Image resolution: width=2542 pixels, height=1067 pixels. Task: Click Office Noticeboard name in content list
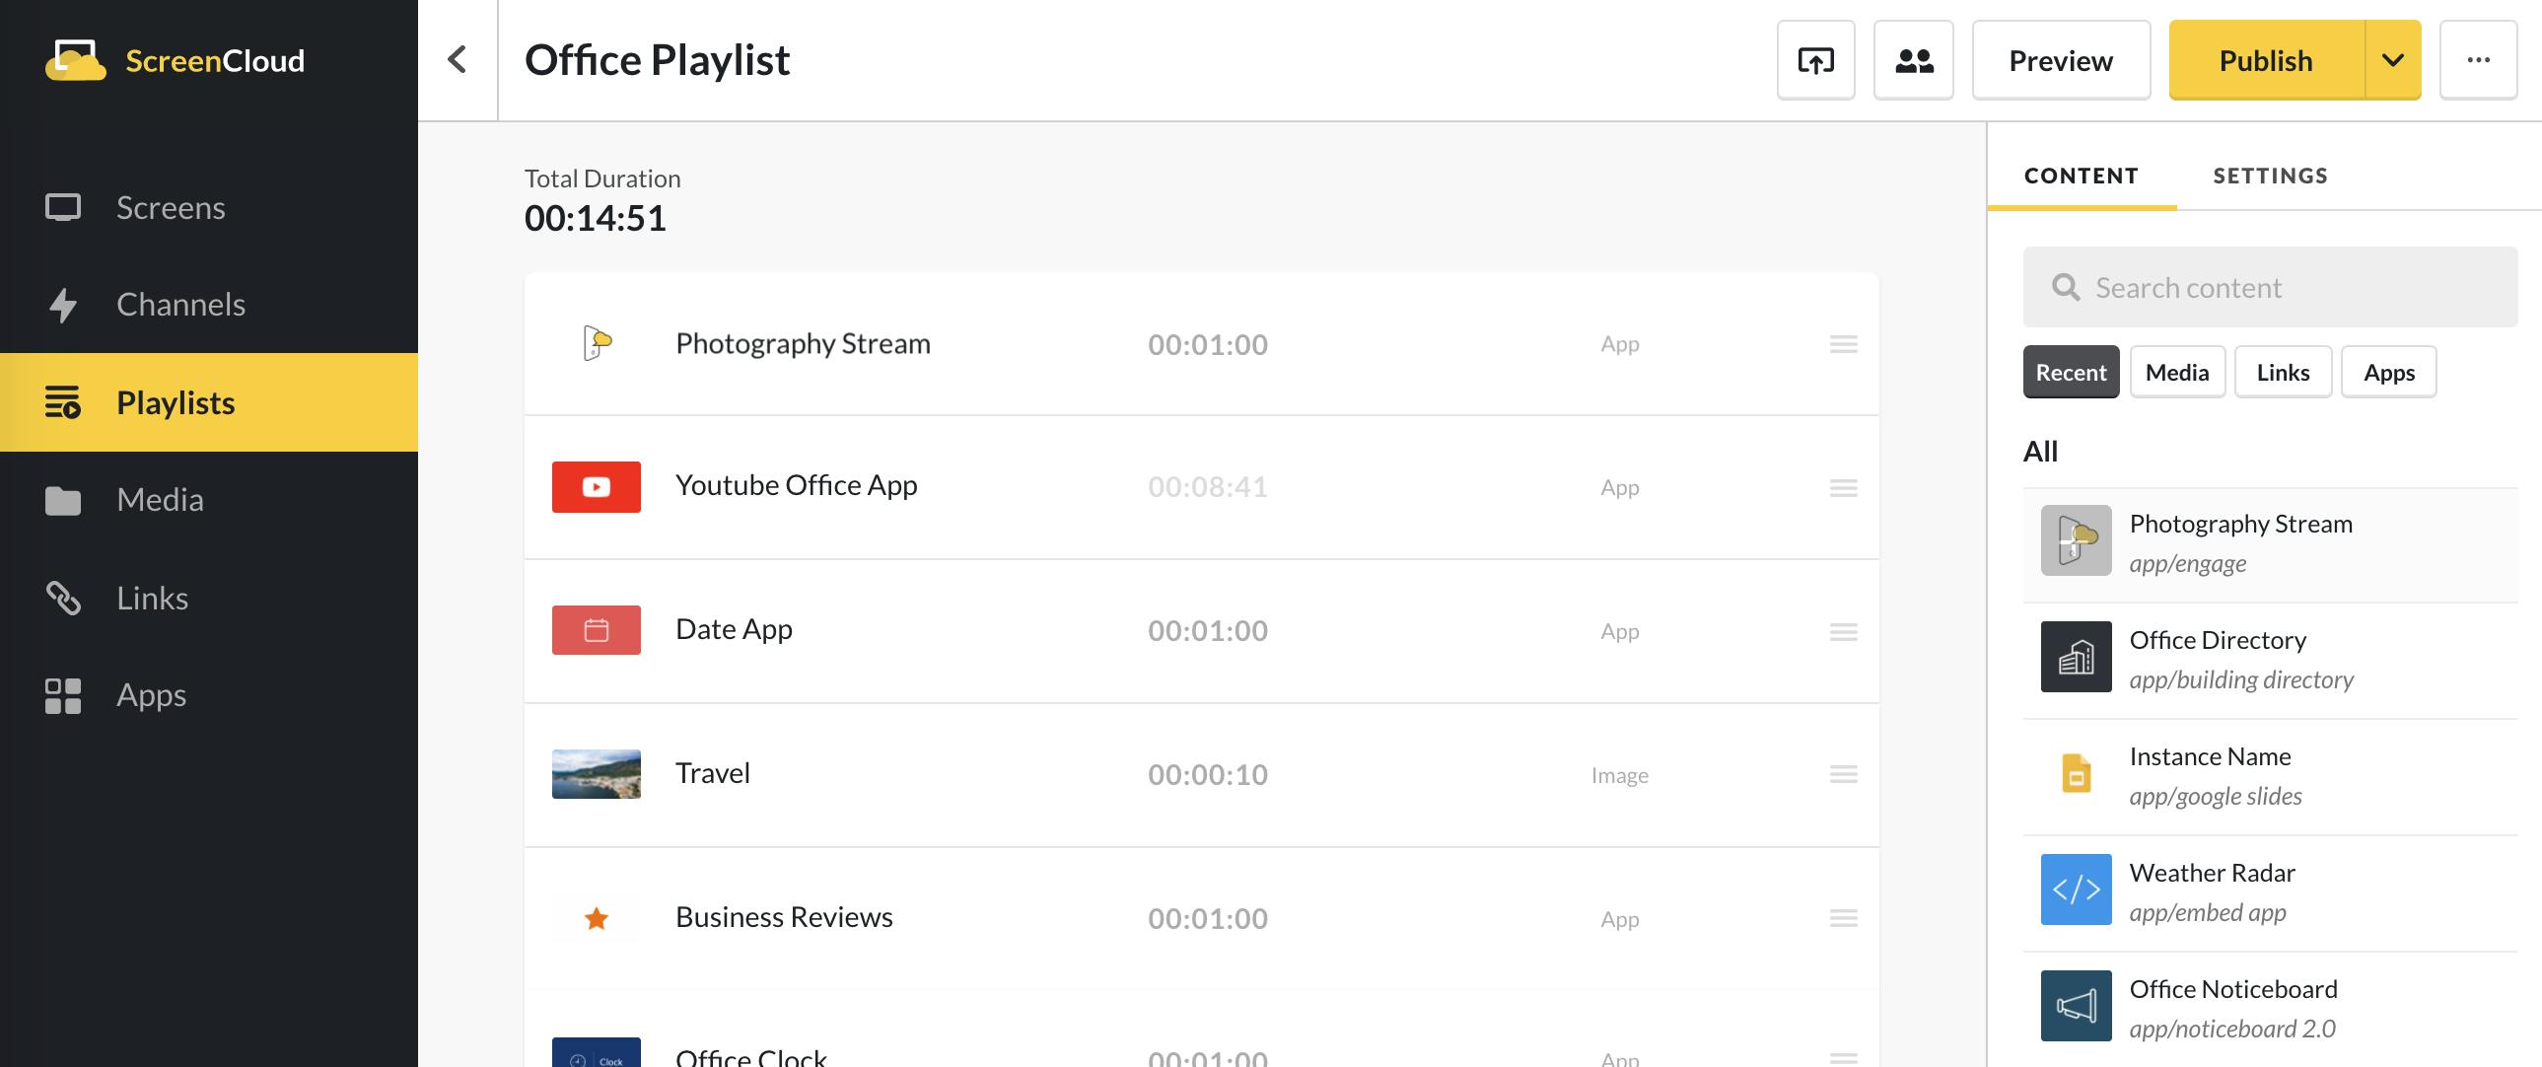point(2233,989)
